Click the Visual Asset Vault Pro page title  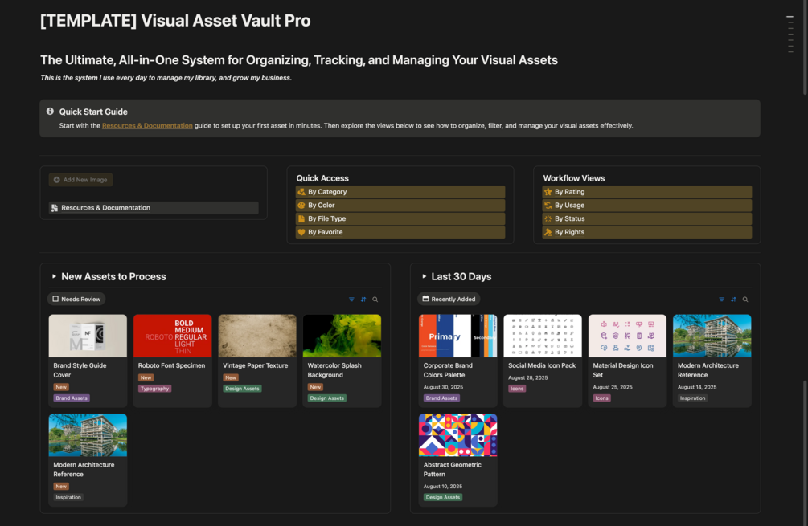pos(175,21)
